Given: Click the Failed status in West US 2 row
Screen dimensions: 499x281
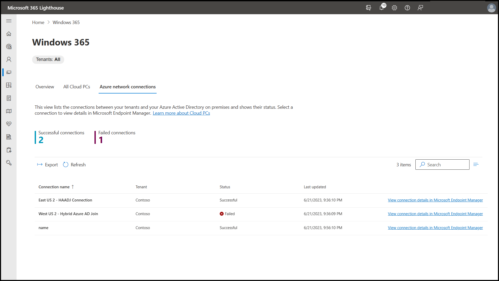Looking at the screenshot, I should 230,214.
